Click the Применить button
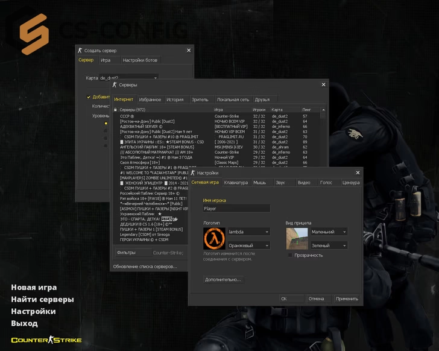 pyautogui.click(x=347, y=299)
